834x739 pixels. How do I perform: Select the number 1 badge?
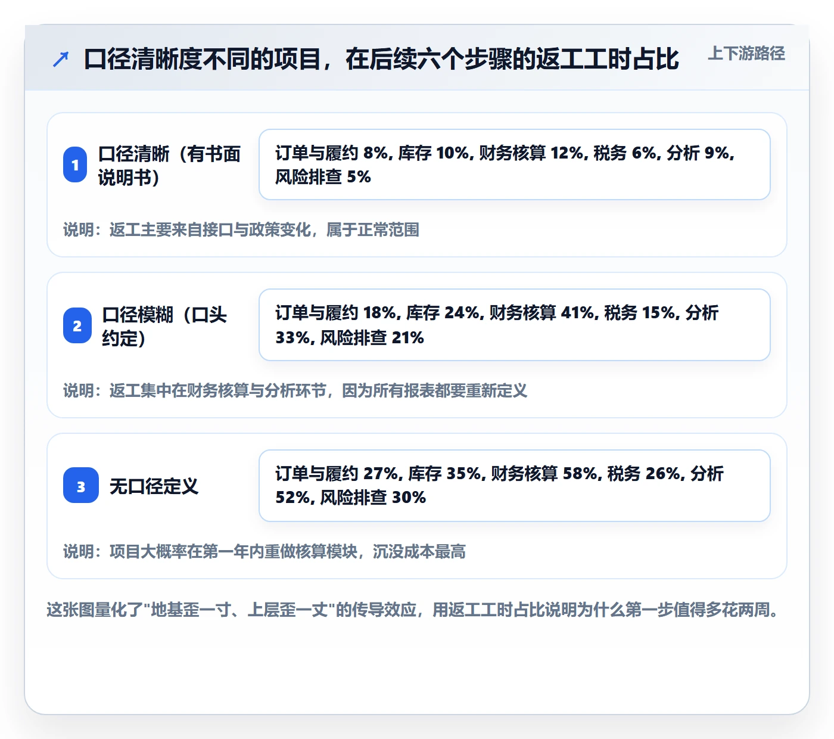pos(75,164)
